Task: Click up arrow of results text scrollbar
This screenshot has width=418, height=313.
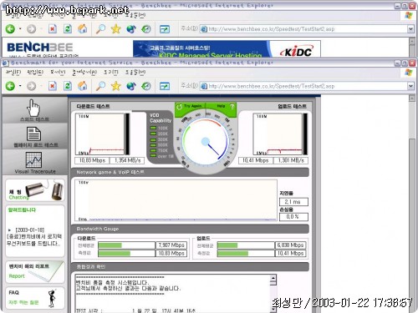Action: point(273,278)
